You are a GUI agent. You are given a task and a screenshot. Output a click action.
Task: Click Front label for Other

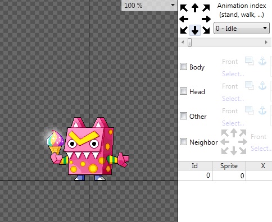click(230, 111)
